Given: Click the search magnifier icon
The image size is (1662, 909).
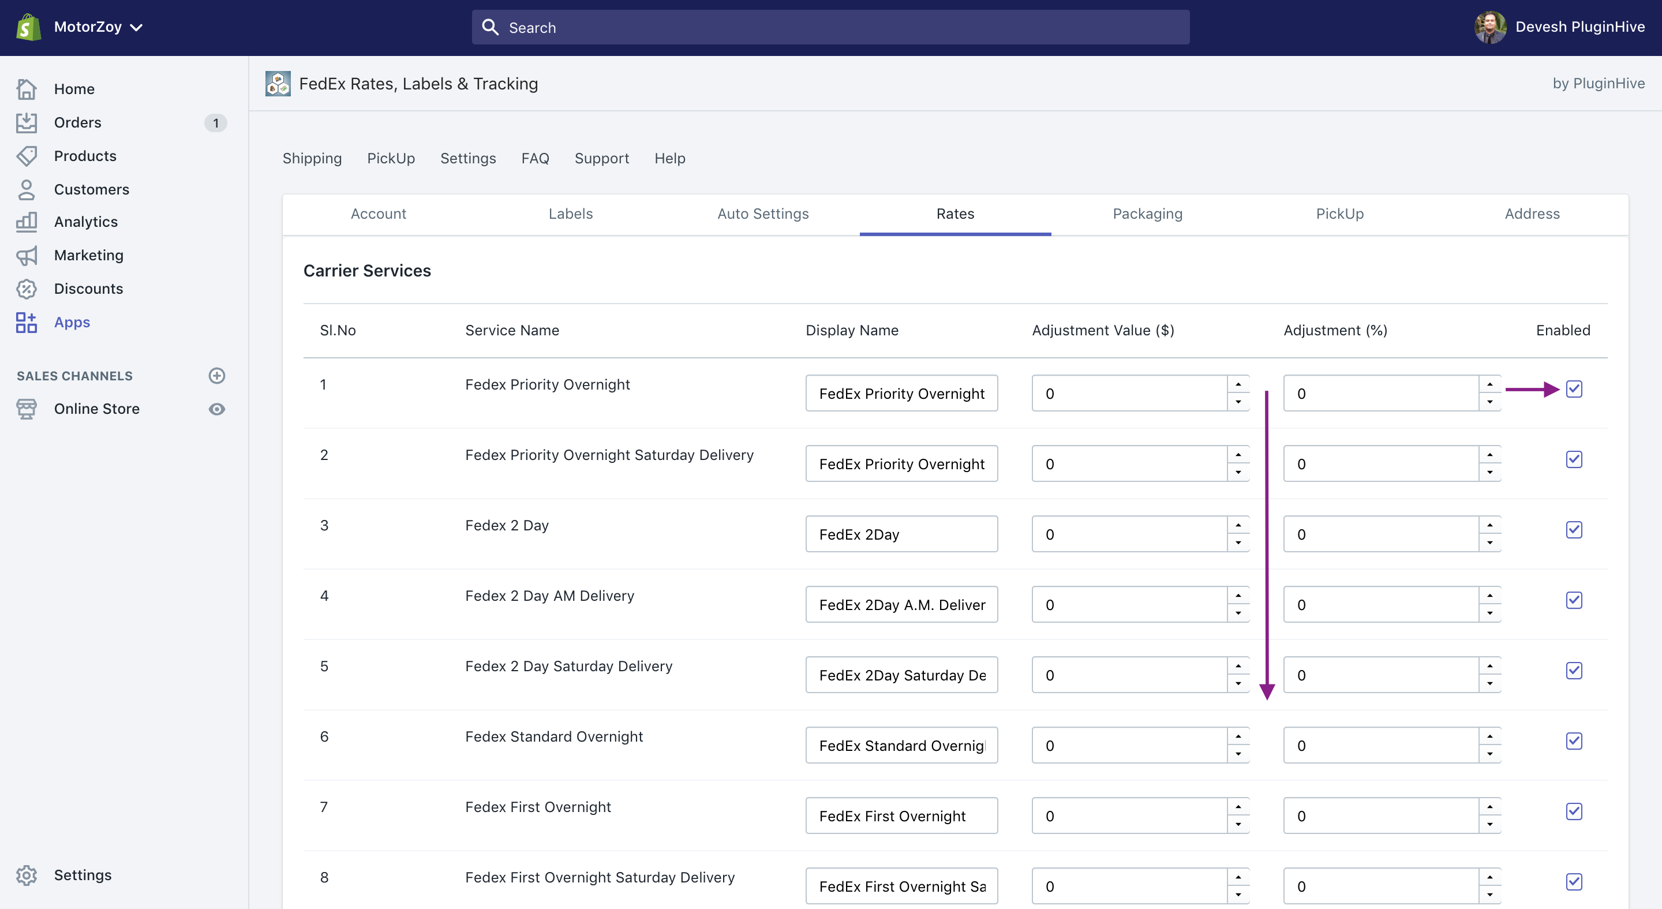Looking at the screenshot, I should coord(491,27).
